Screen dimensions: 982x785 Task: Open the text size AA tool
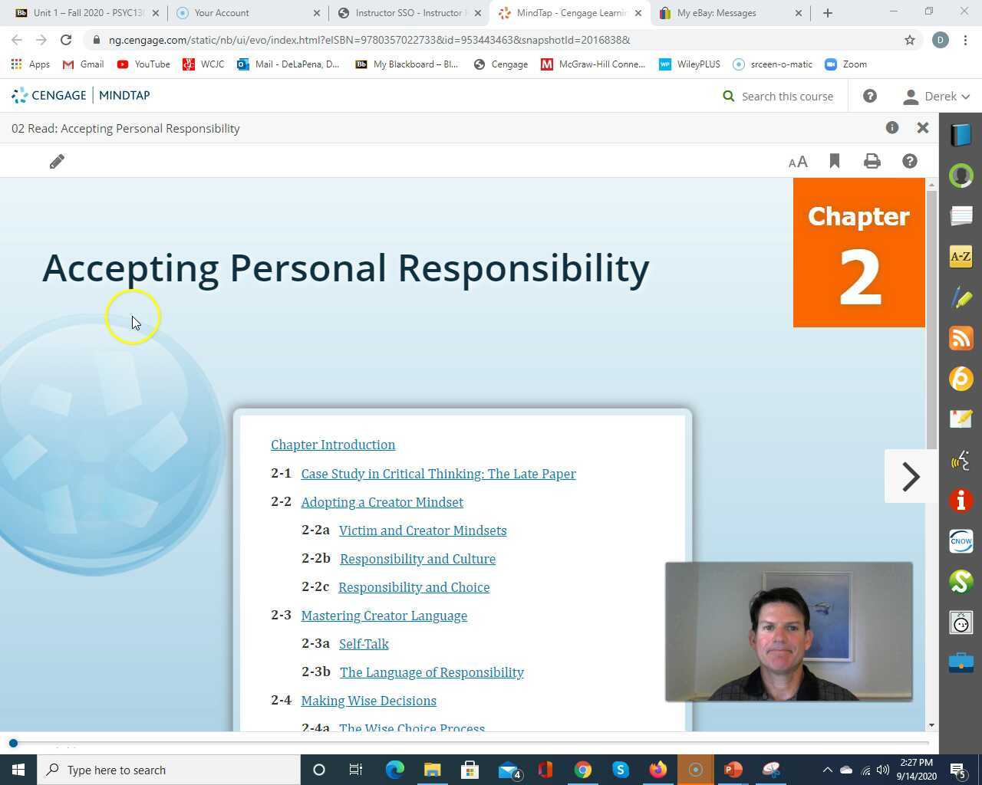(798, 162)
